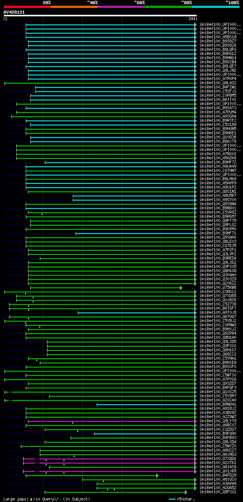Click the UniRef100_A8IUC0 label
This screenshot has width=243, height=502.
click(218, 479)
